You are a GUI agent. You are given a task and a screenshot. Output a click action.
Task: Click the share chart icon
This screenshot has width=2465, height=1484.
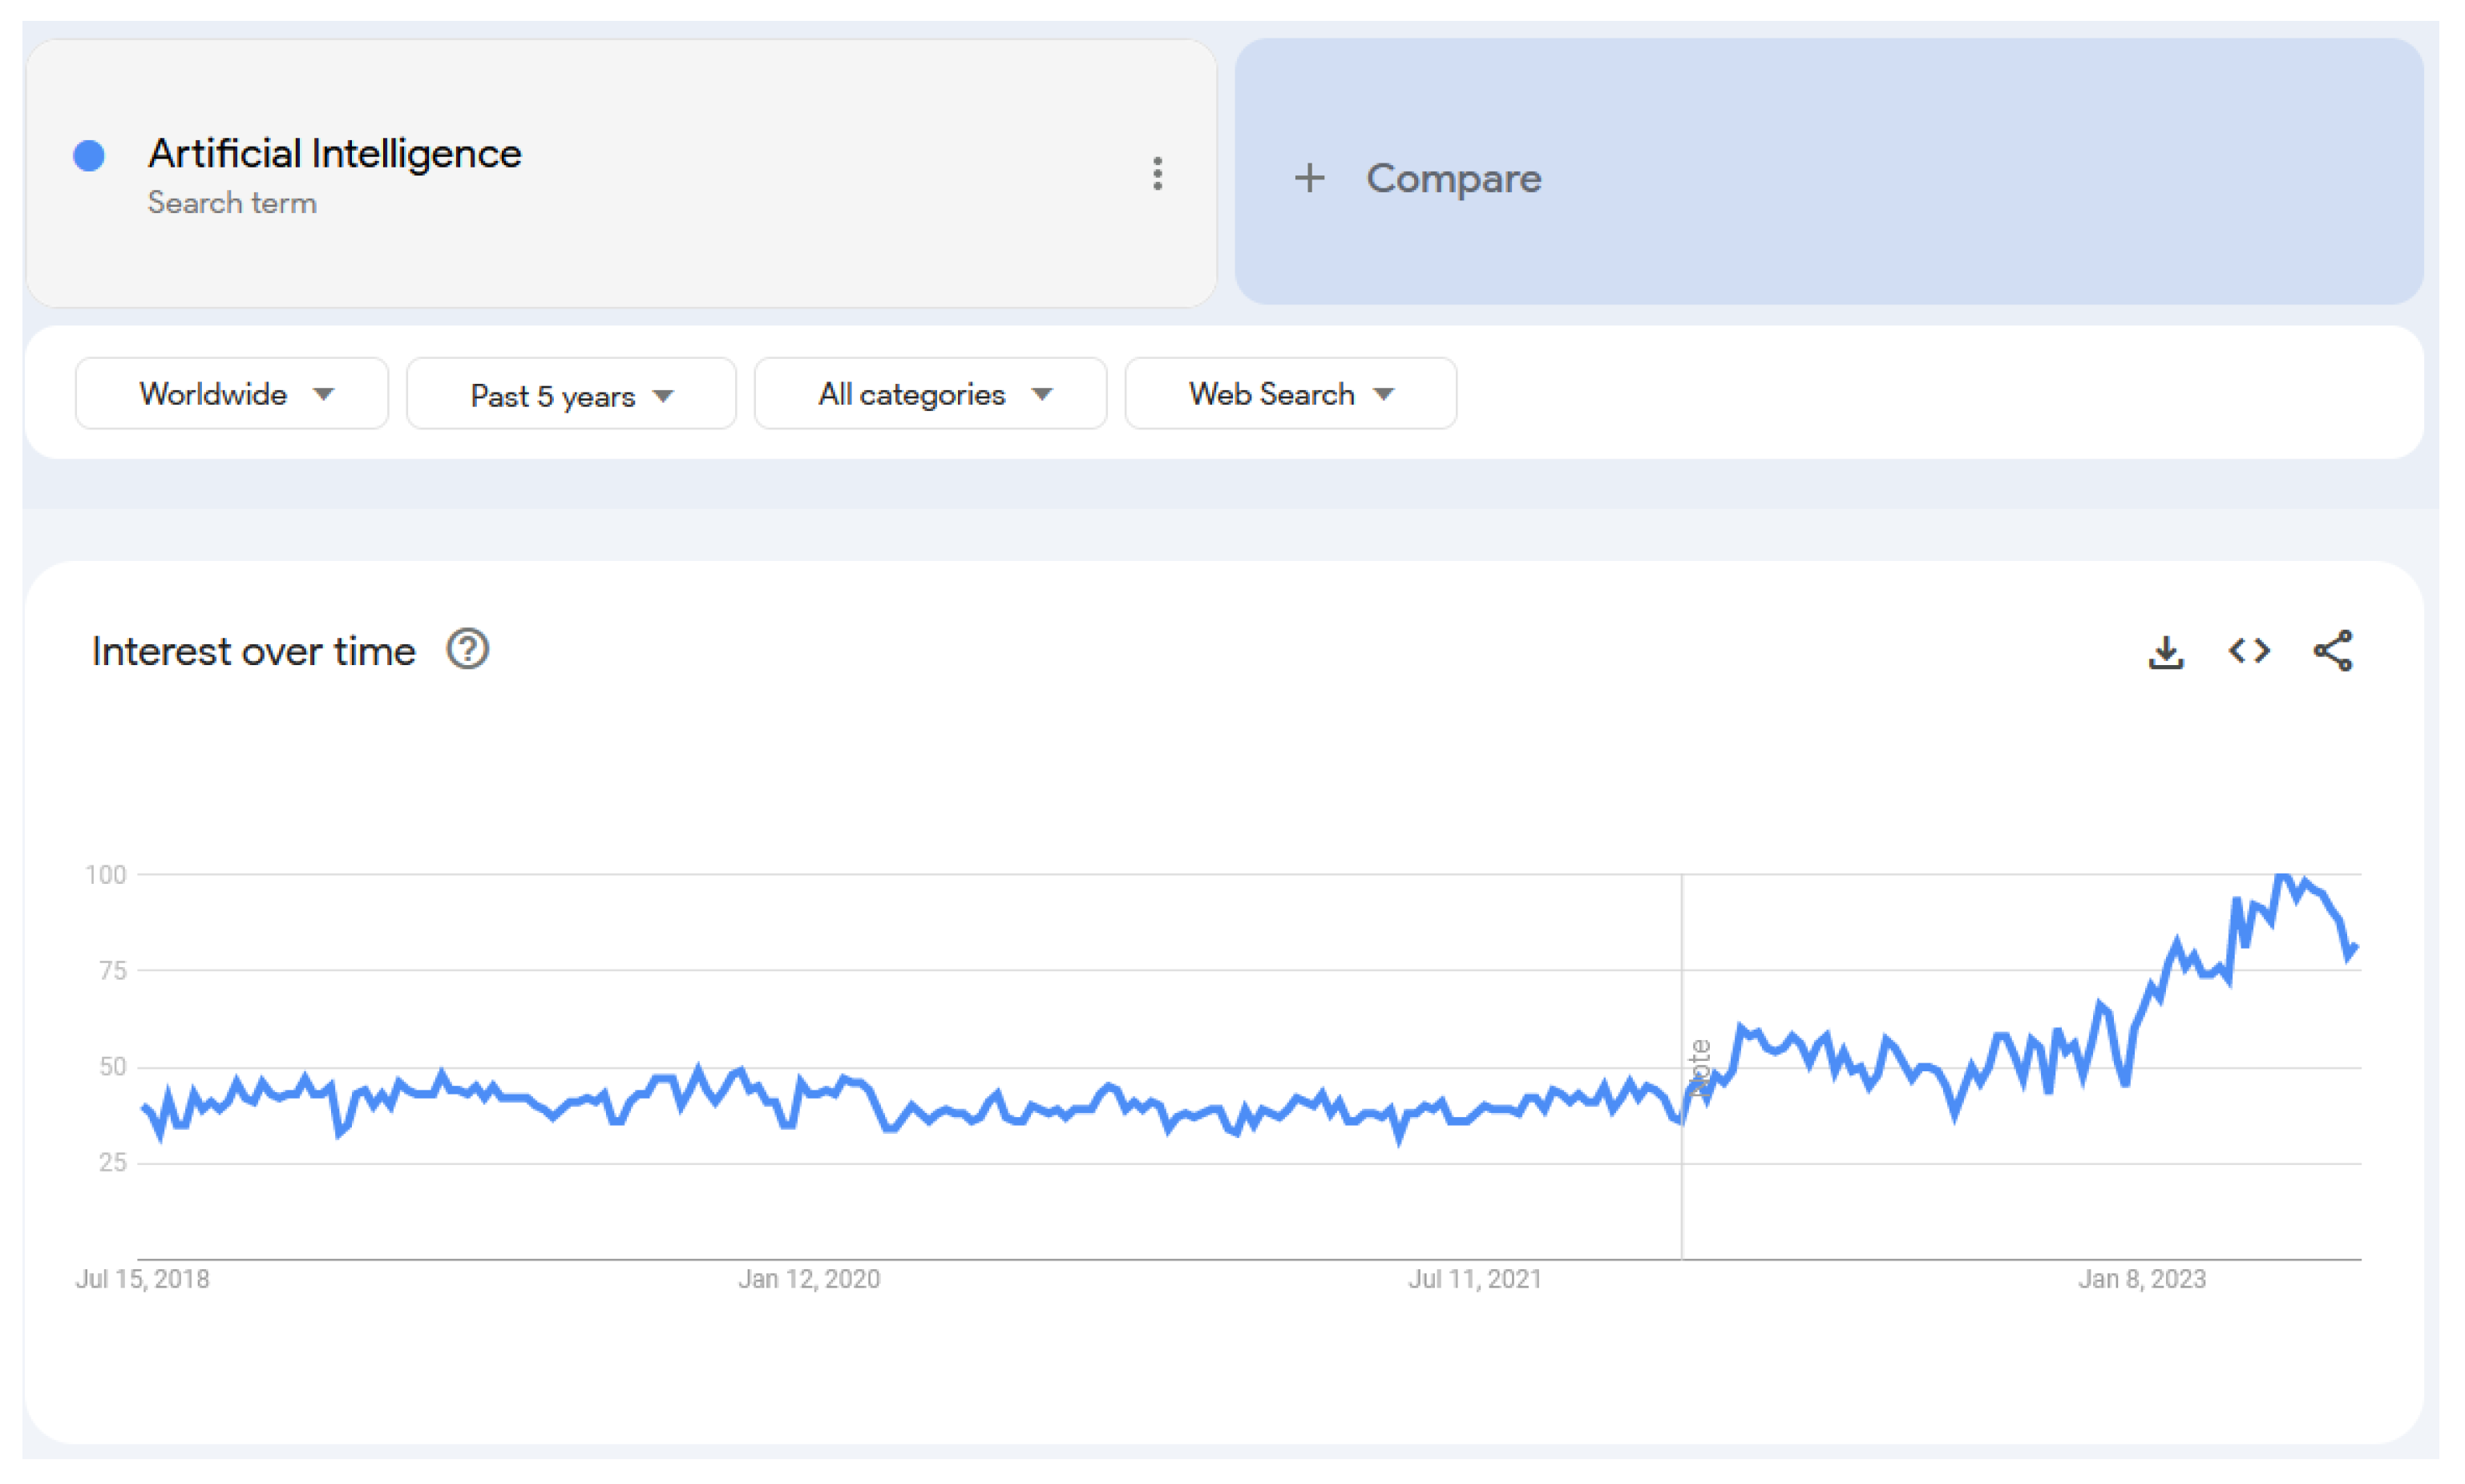pyautogui.click(x=2332, y=651)
